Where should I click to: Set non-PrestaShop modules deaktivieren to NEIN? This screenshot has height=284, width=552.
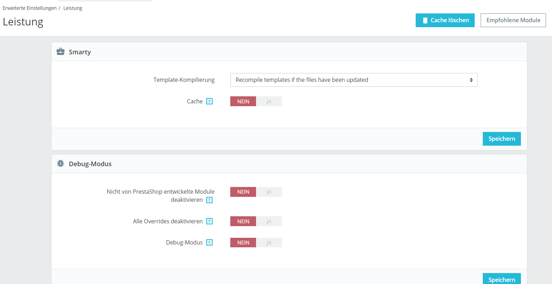coord(243,192)
